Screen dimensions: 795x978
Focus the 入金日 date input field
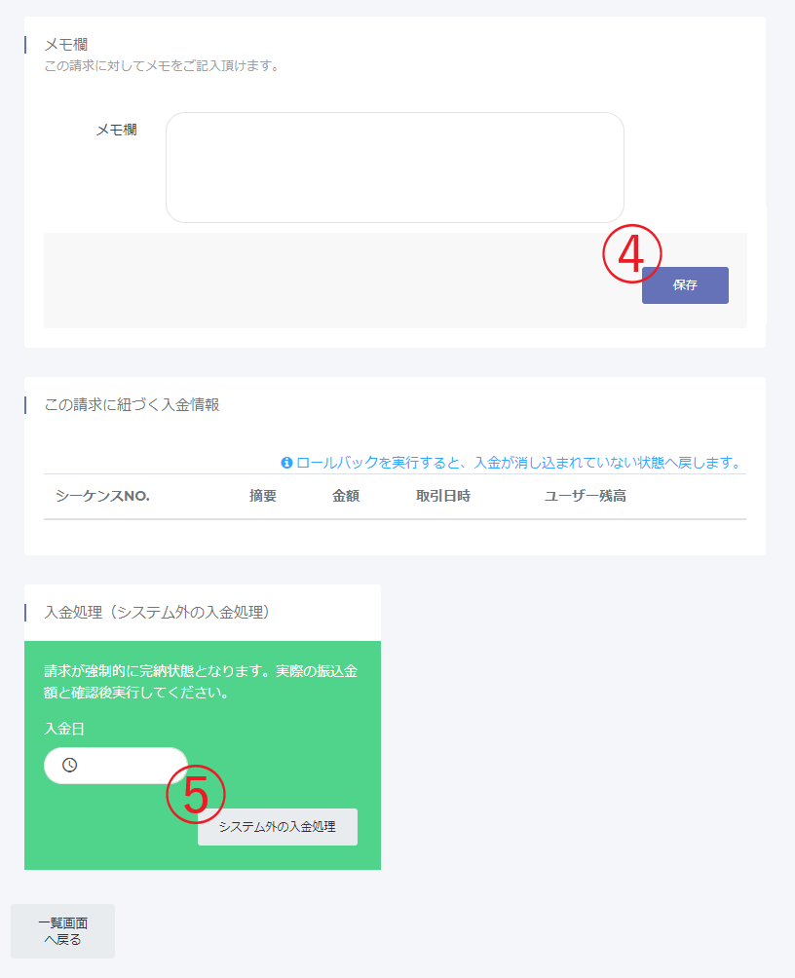click(115, 766)
